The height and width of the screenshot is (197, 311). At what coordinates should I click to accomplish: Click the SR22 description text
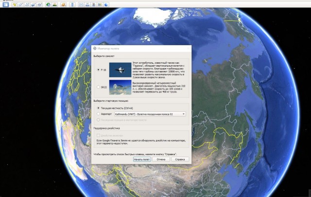point(159,88)
